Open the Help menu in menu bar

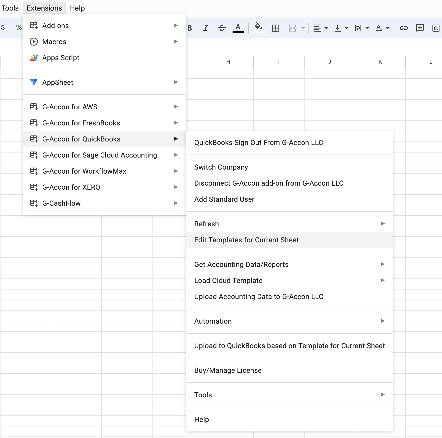[x=77, y=8]
